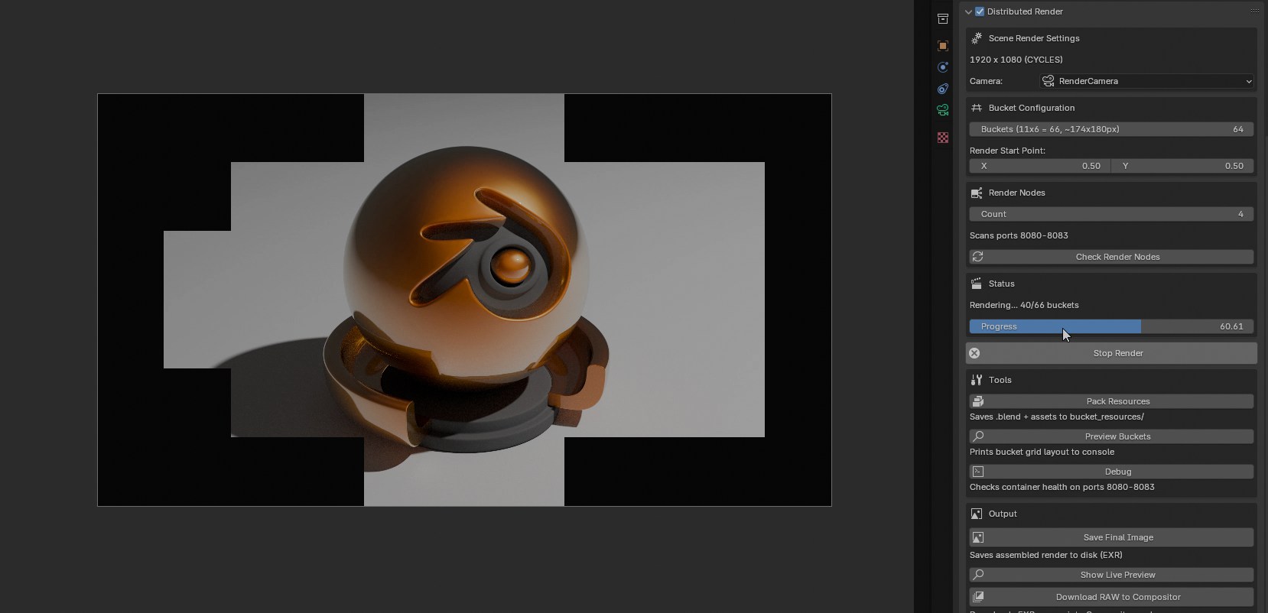Click the console icon on Debug button
The height and width of the screenshot is (613, 1268).
click(x=977, y=472)
